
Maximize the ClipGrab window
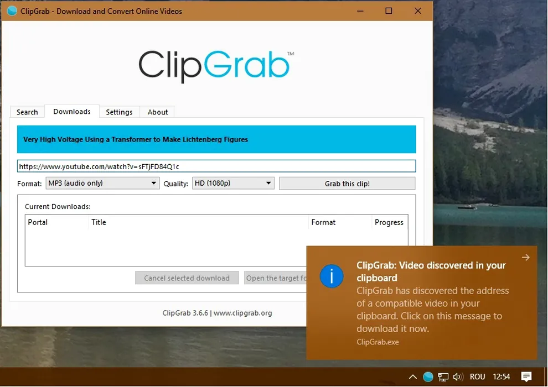[389, 11]
